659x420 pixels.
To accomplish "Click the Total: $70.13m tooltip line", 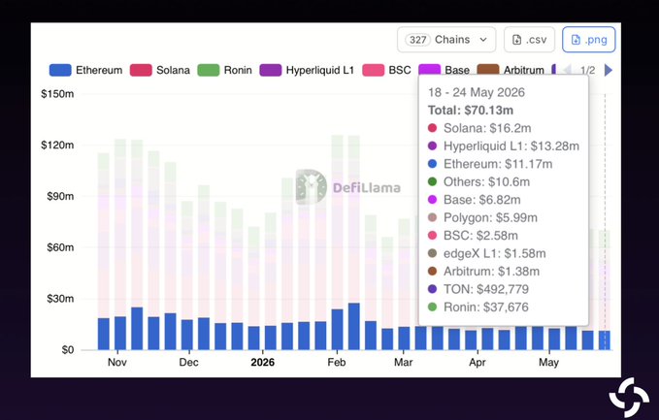I will coord(471,111).
